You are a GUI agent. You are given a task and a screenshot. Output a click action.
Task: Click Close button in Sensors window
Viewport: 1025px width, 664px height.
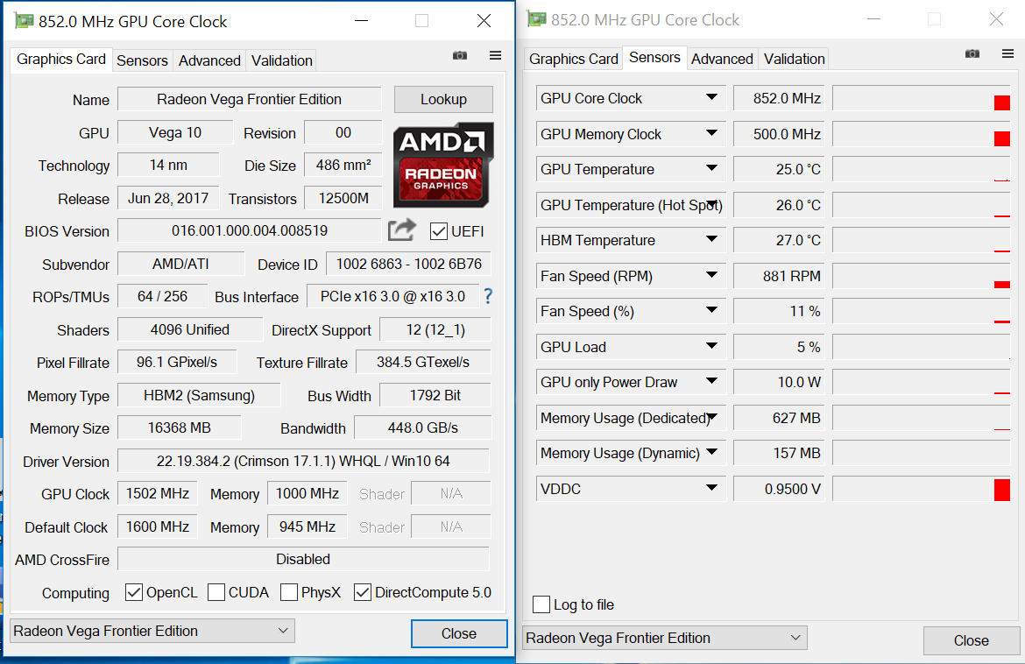tap(972, 640)
